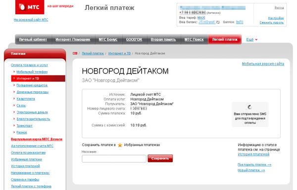Go to the Вторая память tab

pyautogui.click(x=163, y=39)
